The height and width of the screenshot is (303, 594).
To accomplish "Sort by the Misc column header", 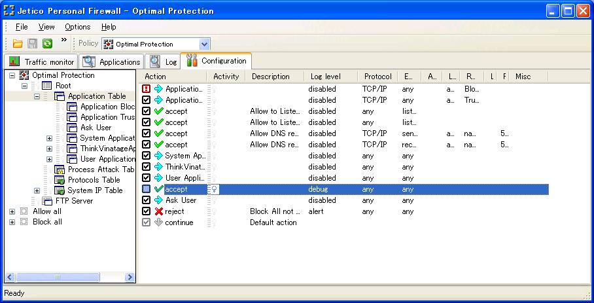I will pyautogui.click(x=529, y=77).
